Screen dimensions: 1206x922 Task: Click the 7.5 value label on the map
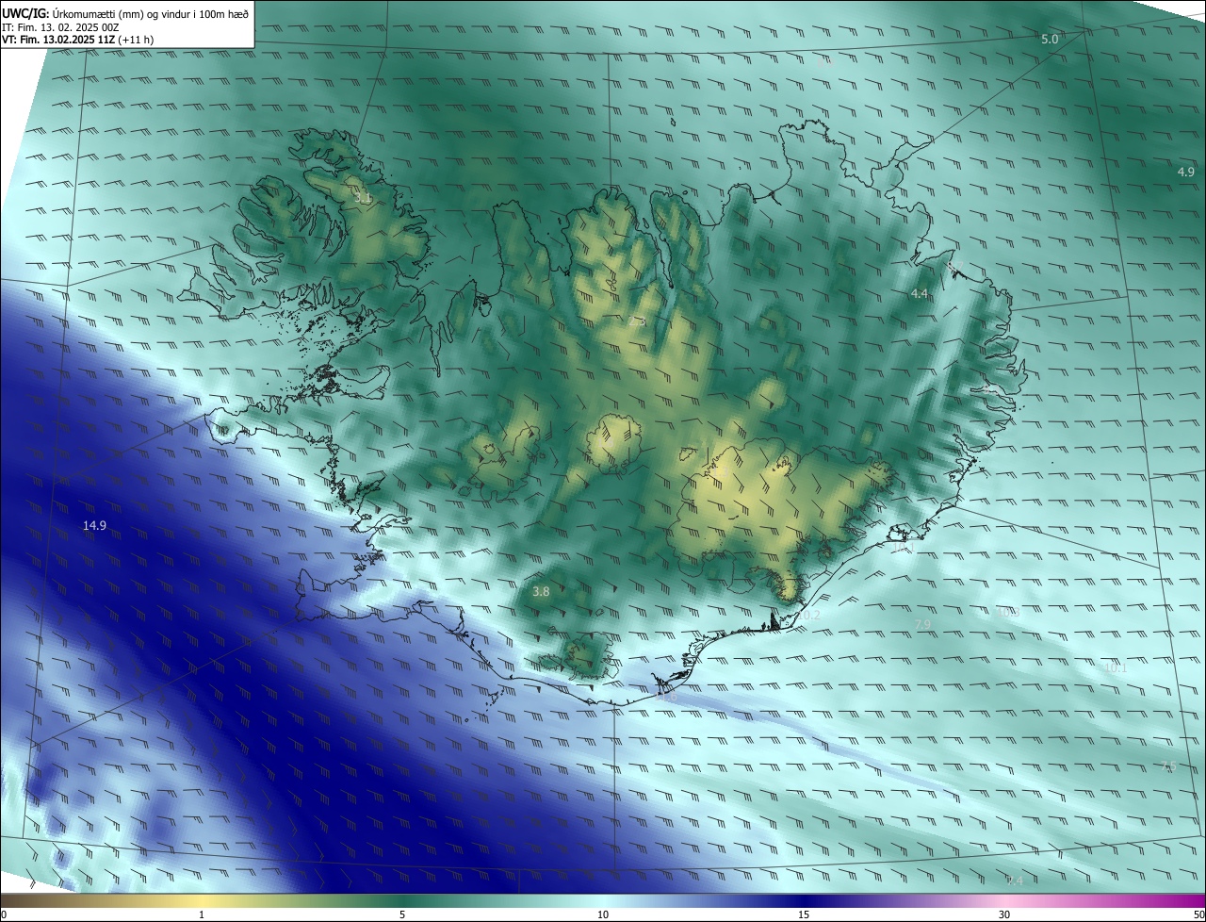point(1168,766)
